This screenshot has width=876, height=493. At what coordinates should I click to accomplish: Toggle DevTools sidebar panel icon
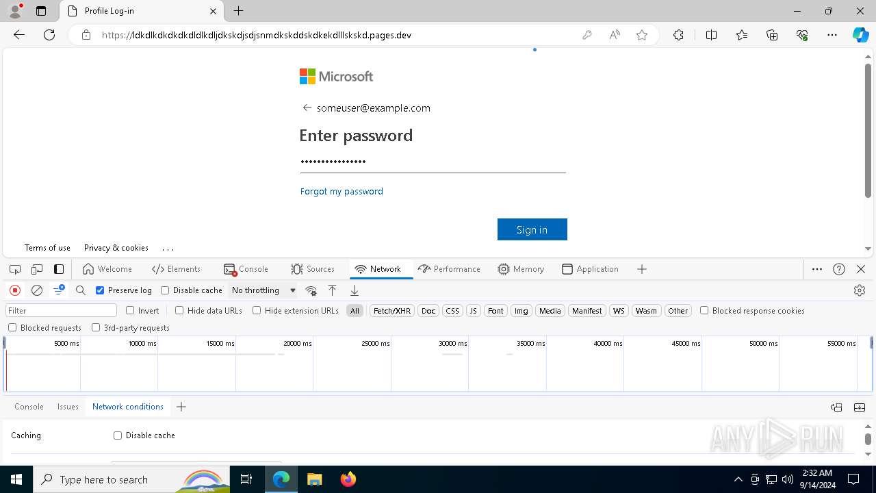(59, 269)
